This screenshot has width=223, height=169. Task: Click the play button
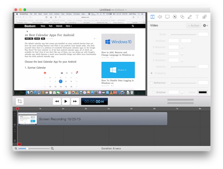click(66, 101)
